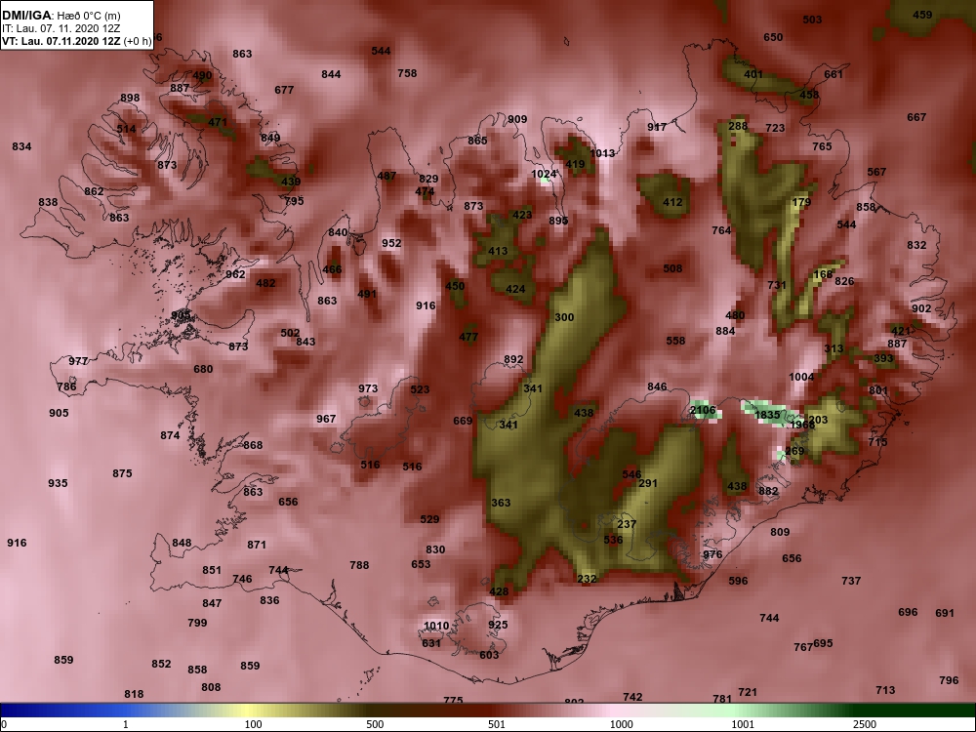Click the map value '401'
This screenshot has height=732, width=976.
[x=753, y=74]
